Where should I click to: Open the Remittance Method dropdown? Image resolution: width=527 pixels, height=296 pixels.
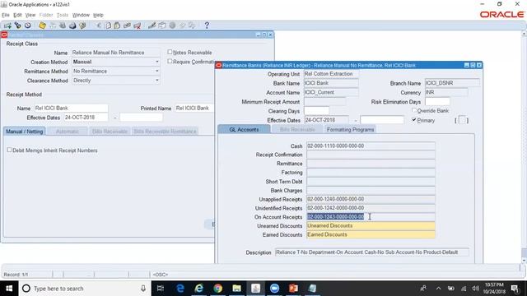[x=157, y=72]
